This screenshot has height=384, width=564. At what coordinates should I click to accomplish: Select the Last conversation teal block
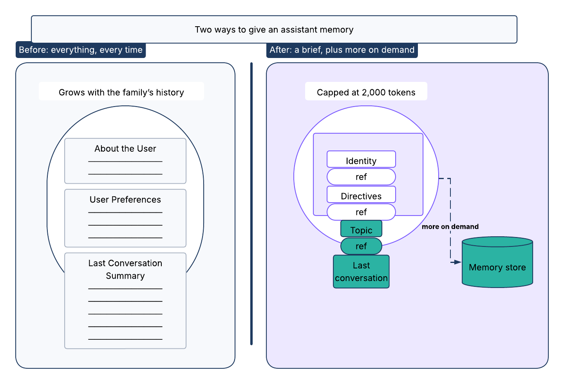tap(361, 272)
